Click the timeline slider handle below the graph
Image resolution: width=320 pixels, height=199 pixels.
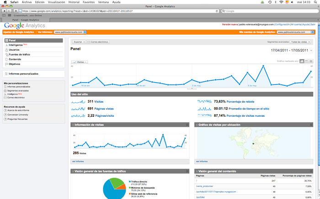click(x=192, y=89)
